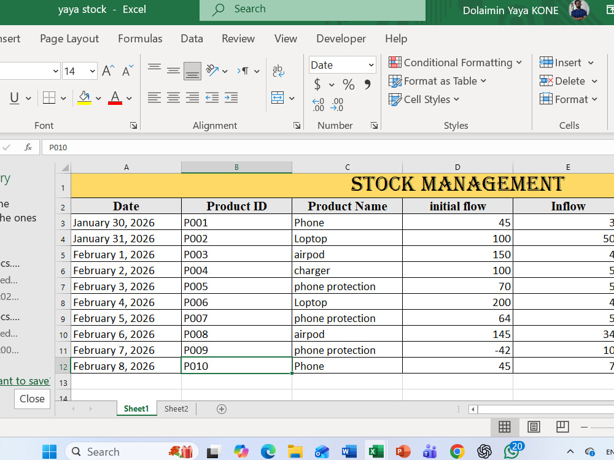Image resolution: width=614 pixels, height=460 pixels.
Task: Click Accounting Number Format dollar icon
Action: click(x=317, y=85)
